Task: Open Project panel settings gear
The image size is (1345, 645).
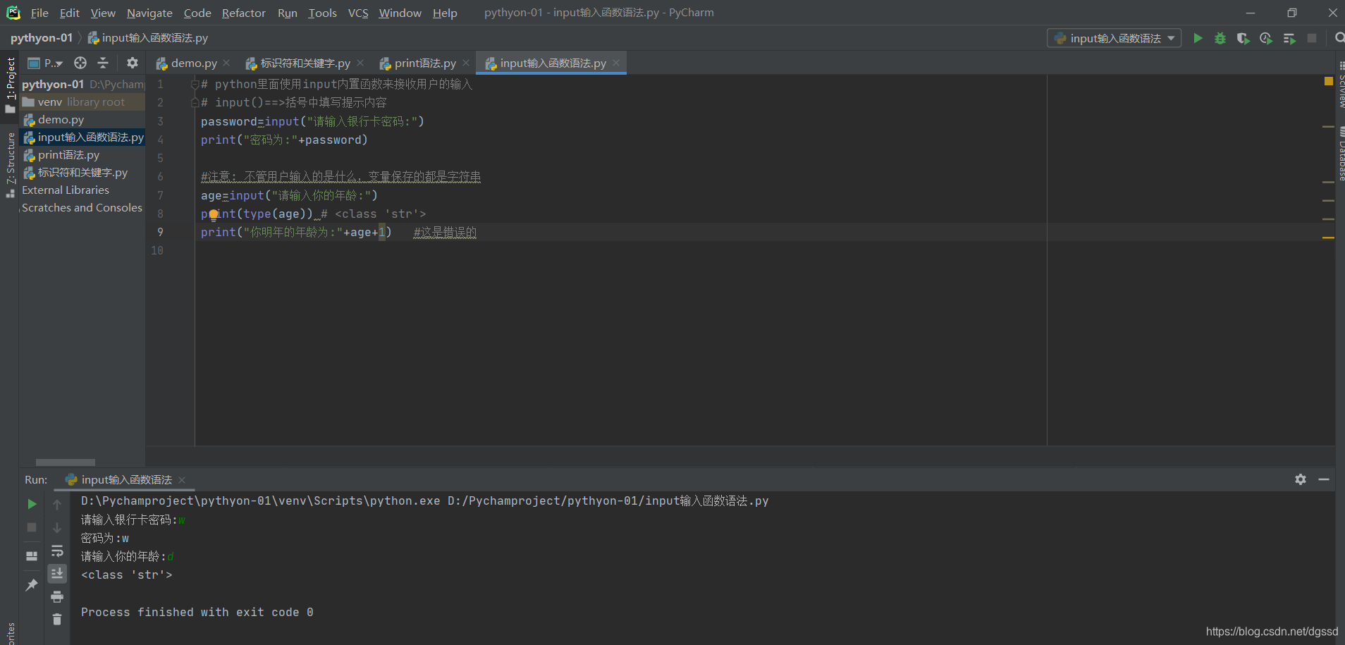Action: [132, 63]
